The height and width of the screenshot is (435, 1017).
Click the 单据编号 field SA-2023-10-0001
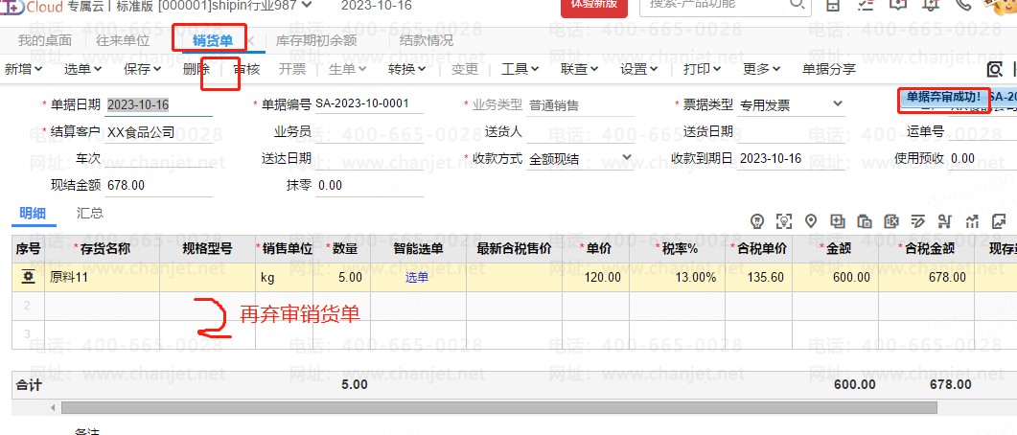tap(369, 103)
